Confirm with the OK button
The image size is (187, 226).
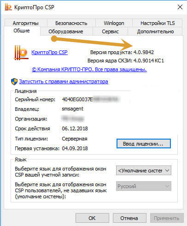click(x=92, y=218)
